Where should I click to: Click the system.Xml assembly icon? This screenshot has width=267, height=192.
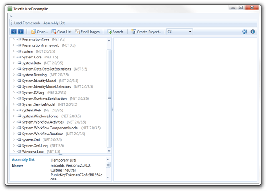coord(19,140)
